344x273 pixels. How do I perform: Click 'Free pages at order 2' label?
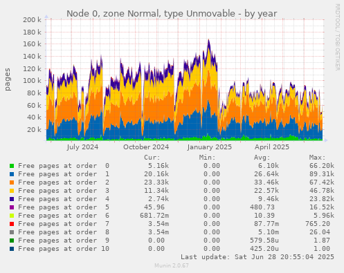(64, 182)
